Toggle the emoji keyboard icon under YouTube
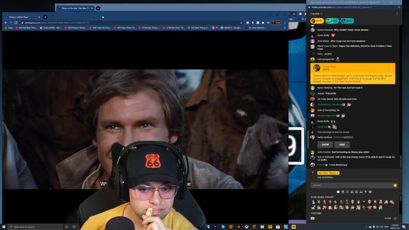Image resolution: width=409 pixels, height=230 pixels. [313, 218]
